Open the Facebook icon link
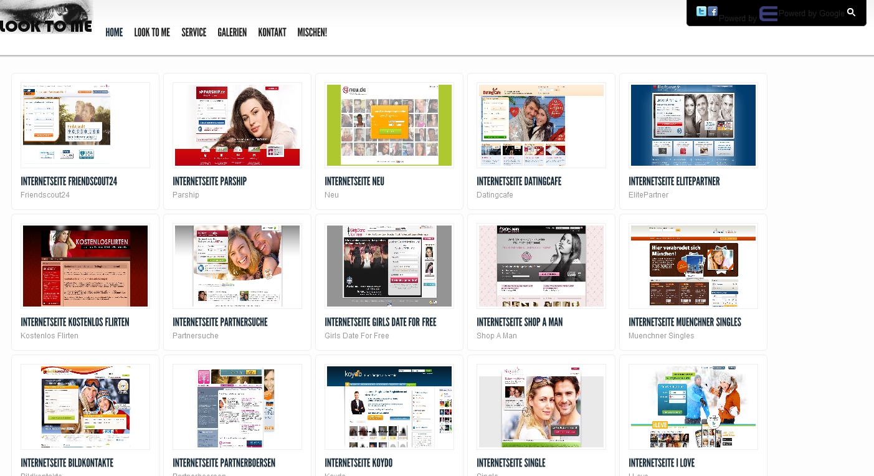 713,11
